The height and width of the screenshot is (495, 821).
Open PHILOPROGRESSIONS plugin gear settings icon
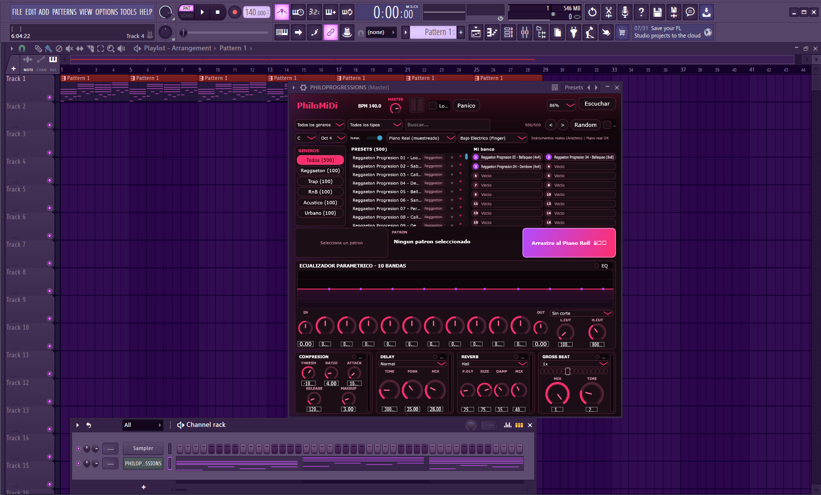pyautogui.click(x=304, y=87)
